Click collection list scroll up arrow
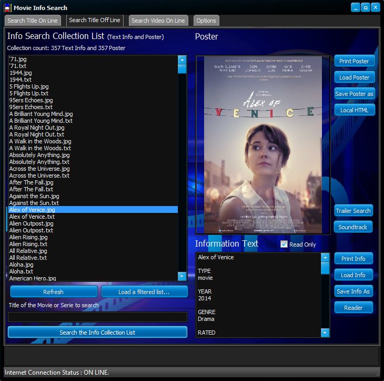This screenshot has height=381, width=384. point(182,60)
